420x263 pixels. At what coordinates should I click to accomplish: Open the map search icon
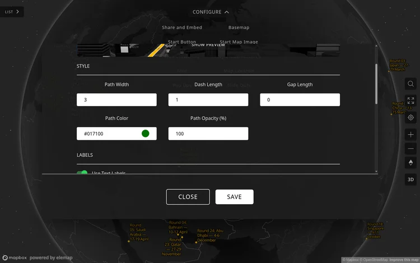tap(410, 84)
